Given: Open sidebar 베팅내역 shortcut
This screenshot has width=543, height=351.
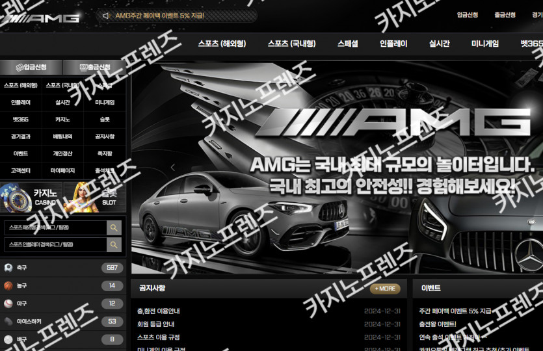Looking at the screenshot, I should tap(62, 136).
